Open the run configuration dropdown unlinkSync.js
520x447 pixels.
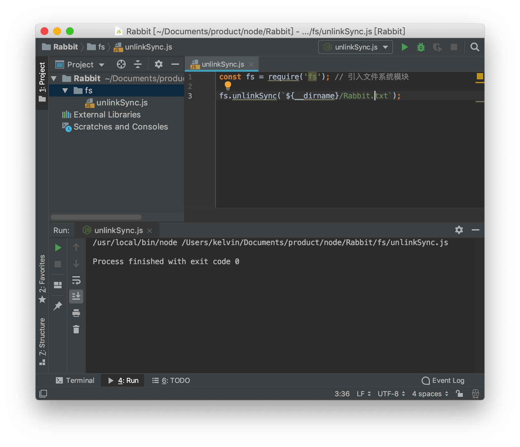point(356,47)
